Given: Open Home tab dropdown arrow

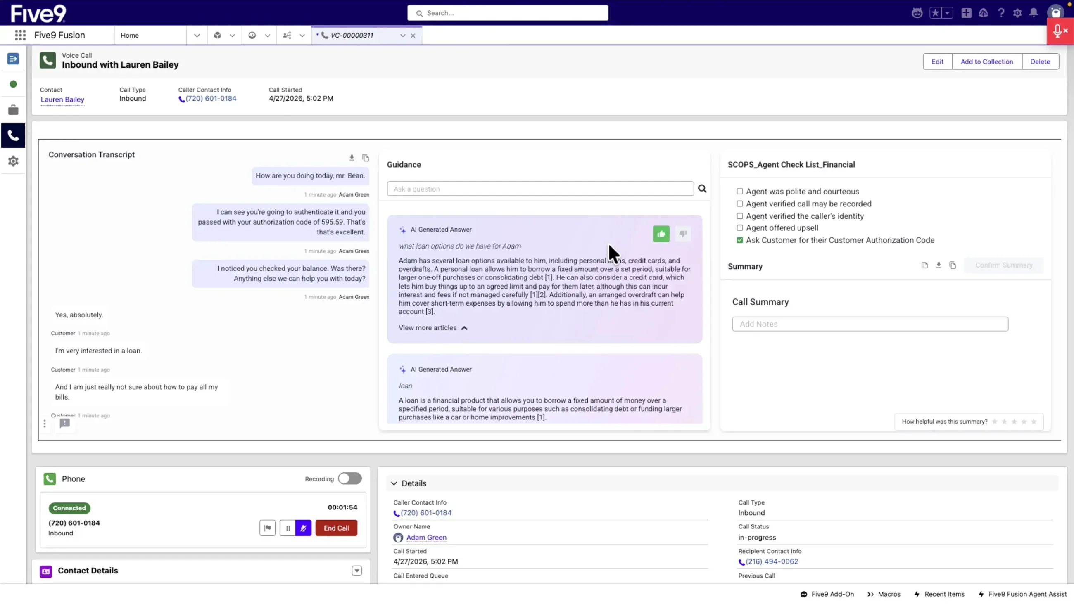Looking at the screenshot, I should pyautogui.click(x=197, y=36).
